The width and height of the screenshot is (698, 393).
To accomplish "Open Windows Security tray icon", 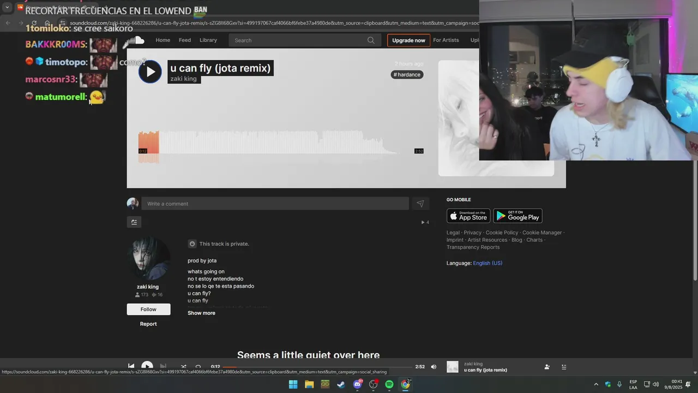I will point(608,384).
